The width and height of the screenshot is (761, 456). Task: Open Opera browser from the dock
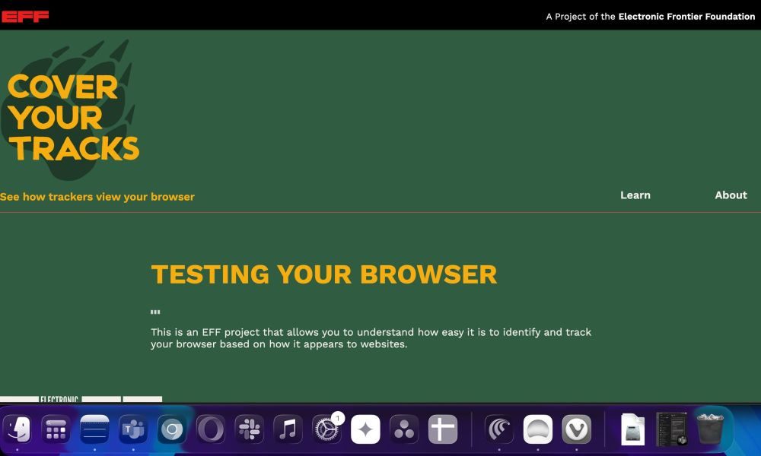coord(211,429)
